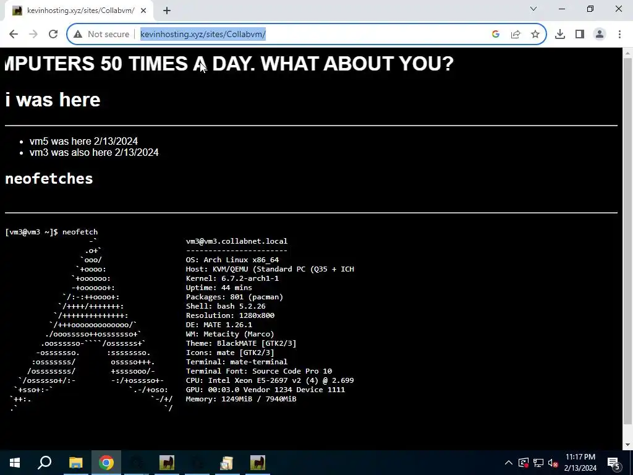Click the 'Resolution: 1280x800' line

coord(230,315)
